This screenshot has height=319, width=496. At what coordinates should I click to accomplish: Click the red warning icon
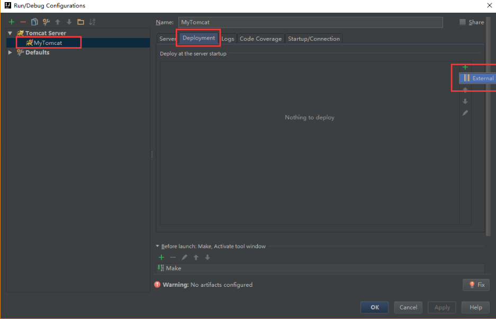pyautogui.click(x=157, y=284)
